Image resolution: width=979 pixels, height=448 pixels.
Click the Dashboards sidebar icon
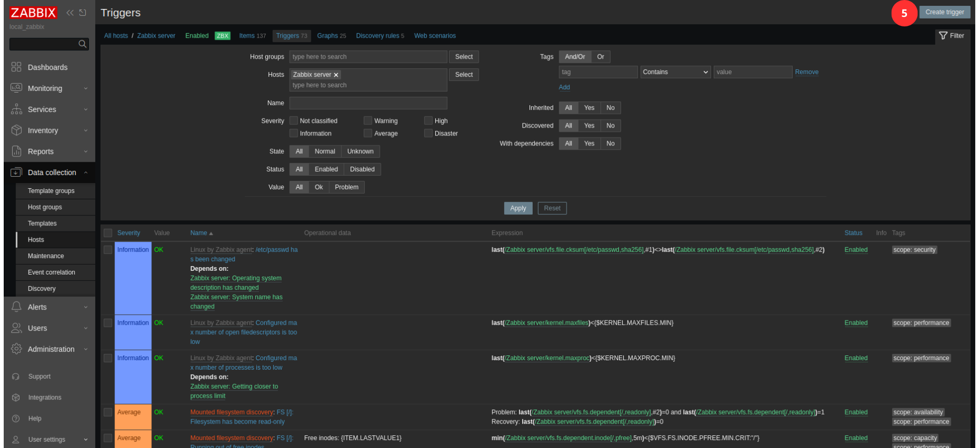pos(16,67)
